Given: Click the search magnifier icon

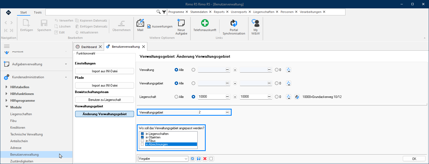Looking at the screenshot, I should click(x=159, y=12).
